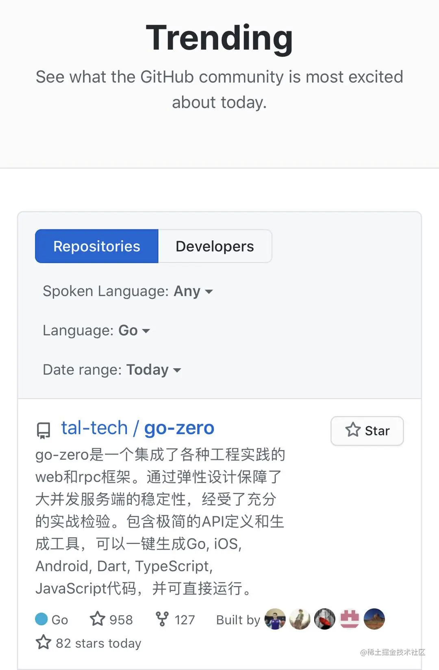The height and width of the screenshot is (670, 439).
Task: Switch to the Repositories tab
Action: [x=97, y=246]
